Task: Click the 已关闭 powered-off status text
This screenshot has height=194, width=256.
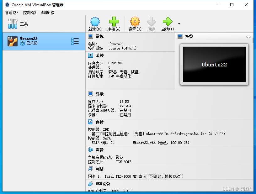Action: coord(32,43)
